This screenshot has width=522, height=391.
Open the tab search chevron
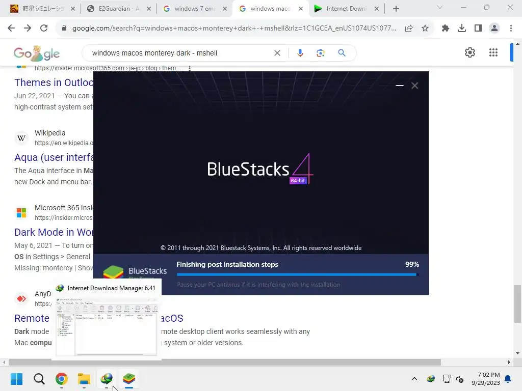[440, 7]
